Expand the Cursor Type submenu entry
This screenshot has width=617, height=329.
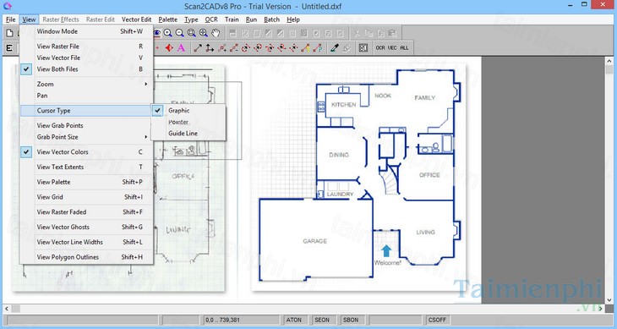86,111
